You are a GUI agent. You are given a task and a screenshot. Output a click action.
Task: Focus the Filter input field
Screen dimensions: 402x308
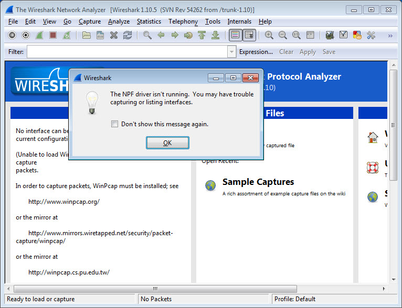127,52
